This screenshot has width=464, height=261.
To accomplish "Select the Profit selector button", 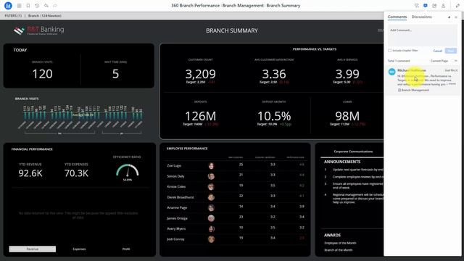I will 126,249.
